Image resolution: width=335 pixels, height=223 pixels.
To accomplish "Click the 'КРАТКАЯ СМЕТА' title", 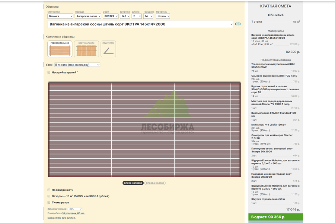I will tap(275, 6).
